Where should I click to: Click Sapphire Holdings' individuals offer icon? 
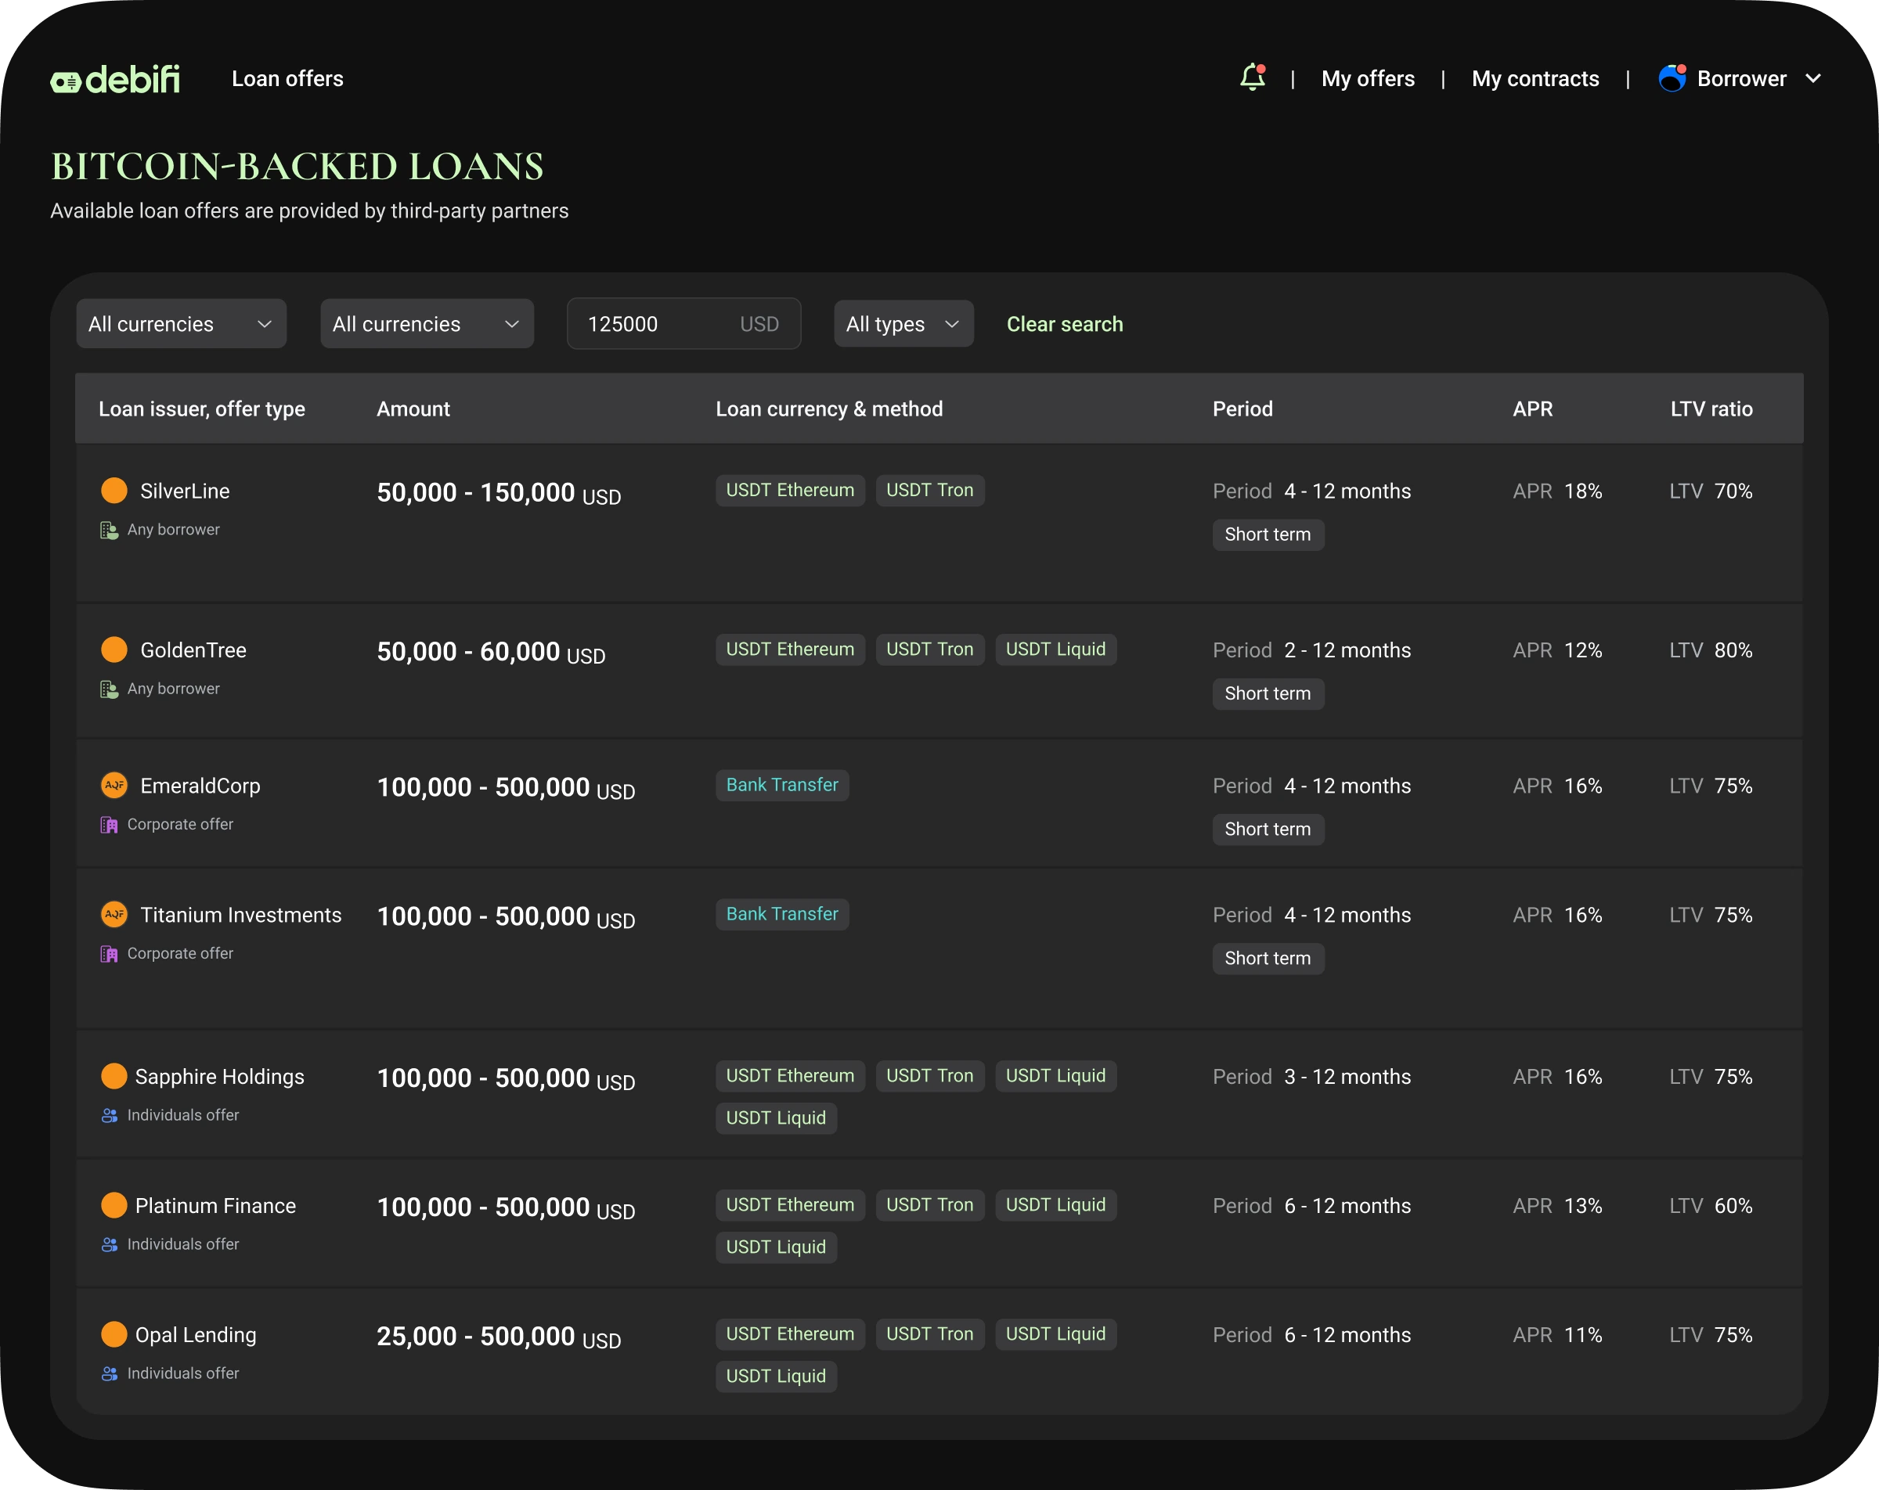point(109,1115)
